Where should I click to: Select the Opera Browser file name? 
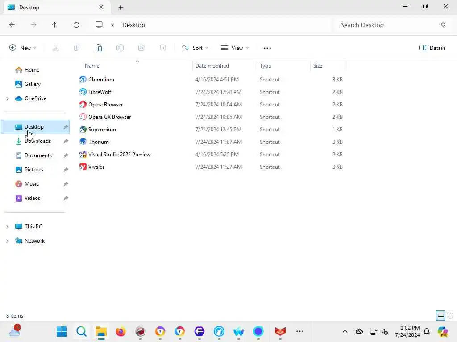(x=105, y=104)
